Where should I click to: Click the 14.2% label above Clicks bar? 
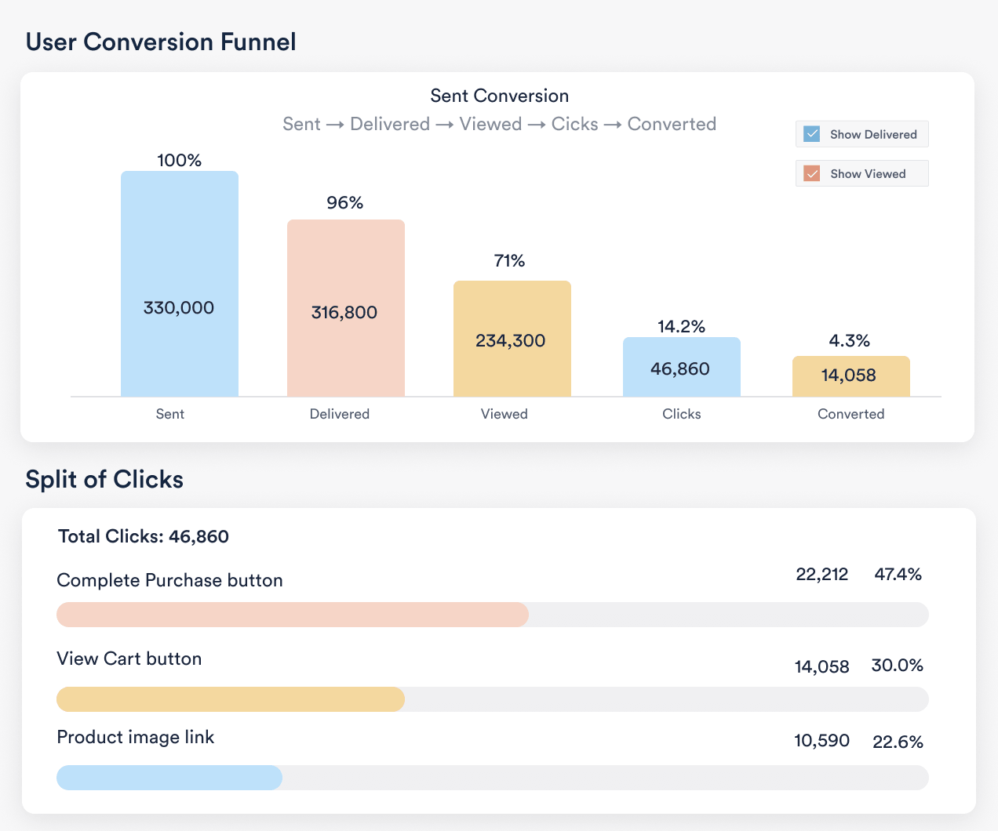682,326
